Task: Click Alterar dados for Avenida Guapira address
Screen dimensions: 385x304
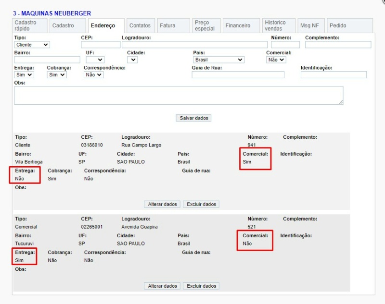Action: click(162, 286)
